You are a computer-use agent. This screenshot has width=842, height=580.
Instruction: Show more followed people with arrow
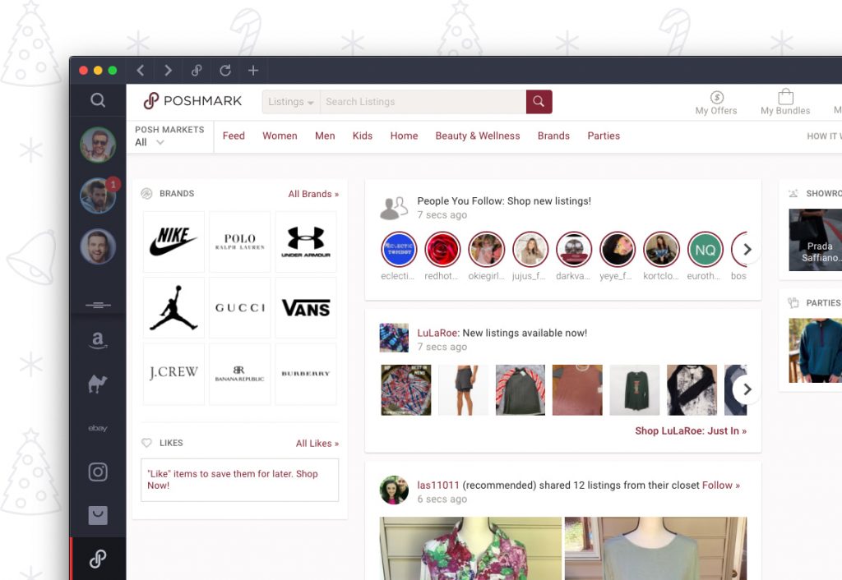click(x=747, y=250)
